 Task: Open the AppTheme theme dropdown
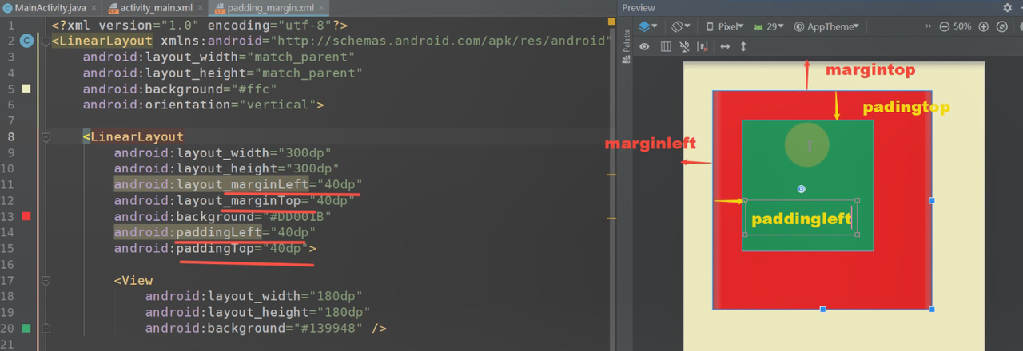(x=827, y=26)
